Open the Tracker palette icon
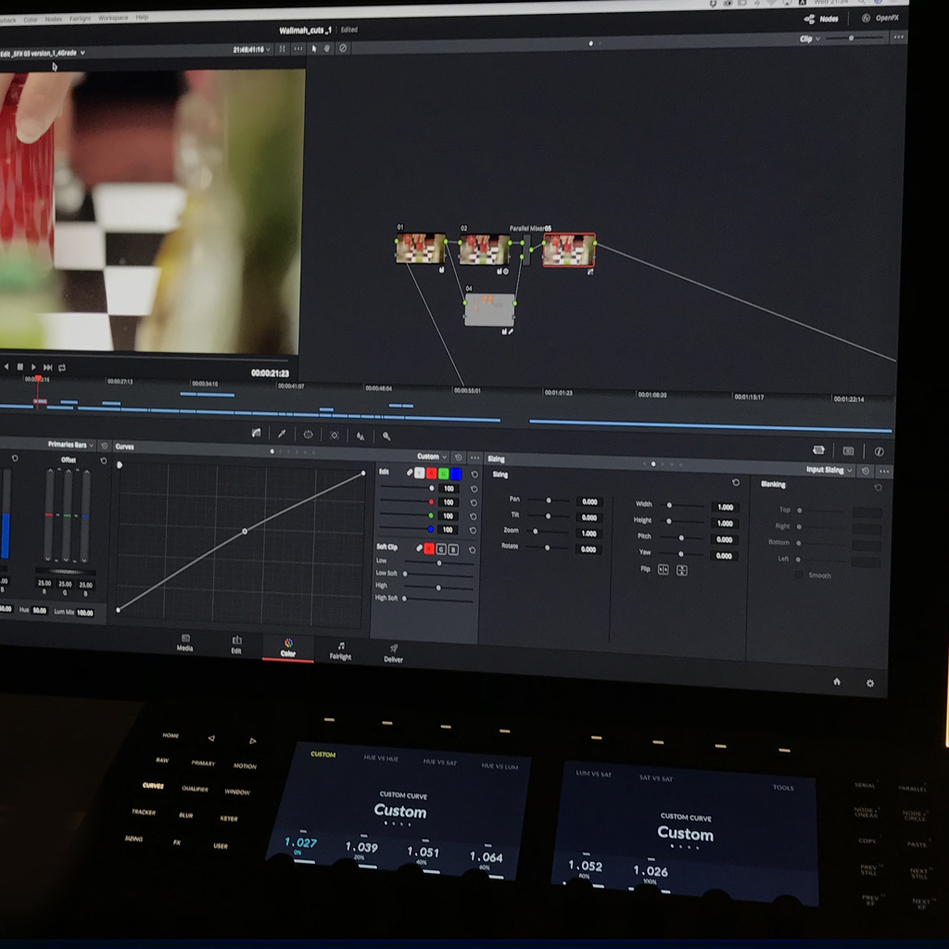 [x=334, y=436]
